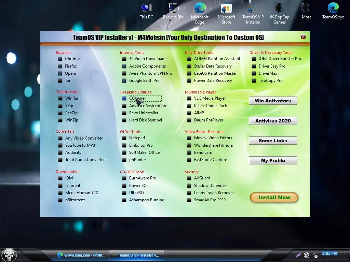Viewport: 350px width, 262px height.
Task: Check 4K Video Downloader option
Action: [x=124, y=59]
